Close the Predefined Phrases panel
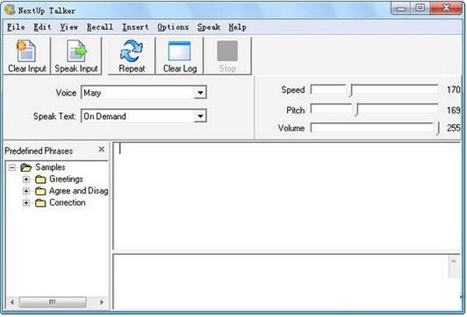The width and height of the screenshot is (467, 317). [x=101, y=149]
